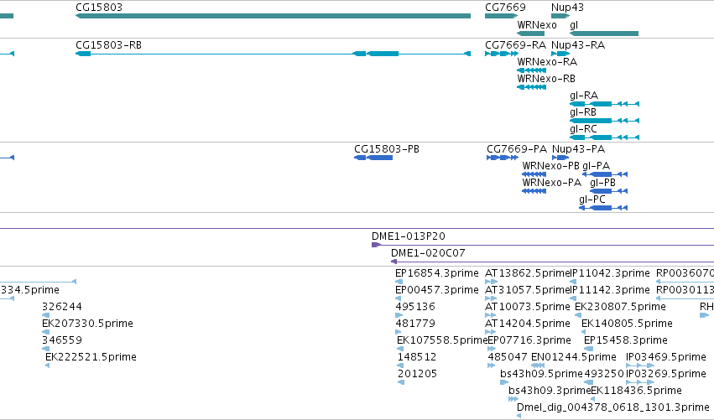Click the Nup43-RA transcript label
Viewport: 714px width, 420px height.
click(578, 45)
